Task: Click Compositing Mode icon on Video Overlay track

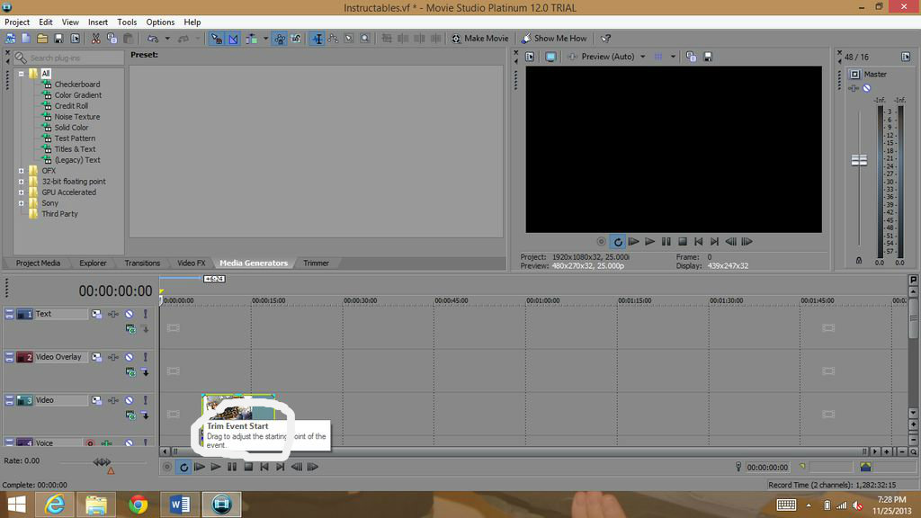Action: pyautogui.click(x=130, y=372)
